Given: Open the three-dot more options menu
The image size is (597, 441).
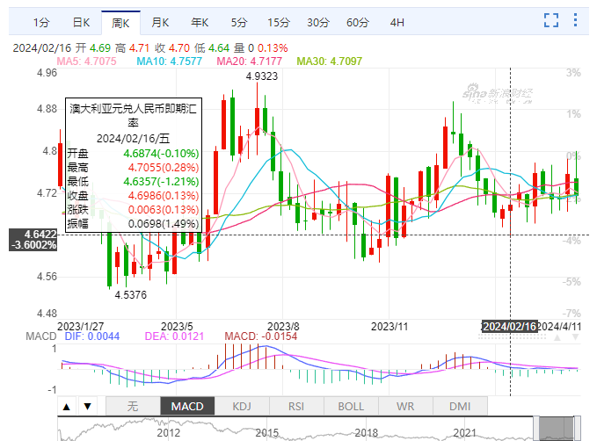Looking at the screenshot, I should point(575,21).
